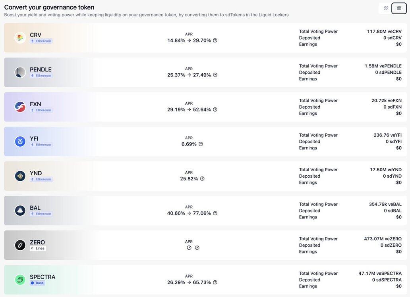
Task: Click the FXN token logo
Action: click(20, 107)
